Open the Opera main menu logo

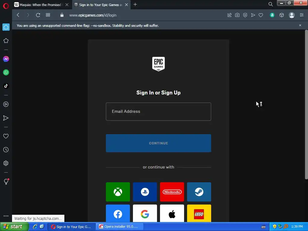click(x=6, y=6)
